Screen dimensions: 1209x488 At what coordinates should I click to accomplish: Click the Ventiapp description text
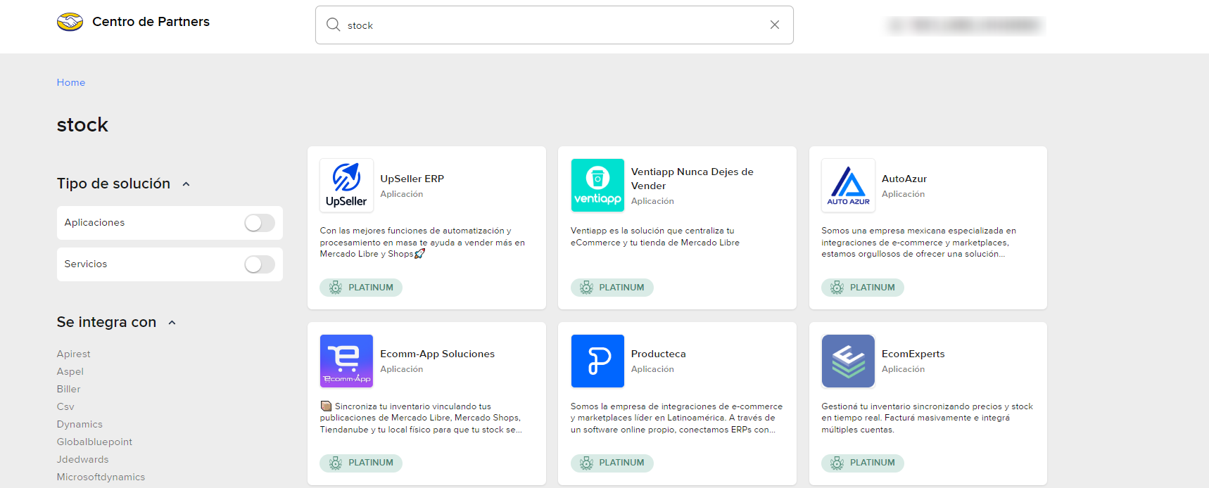click(x=655, y=236)
